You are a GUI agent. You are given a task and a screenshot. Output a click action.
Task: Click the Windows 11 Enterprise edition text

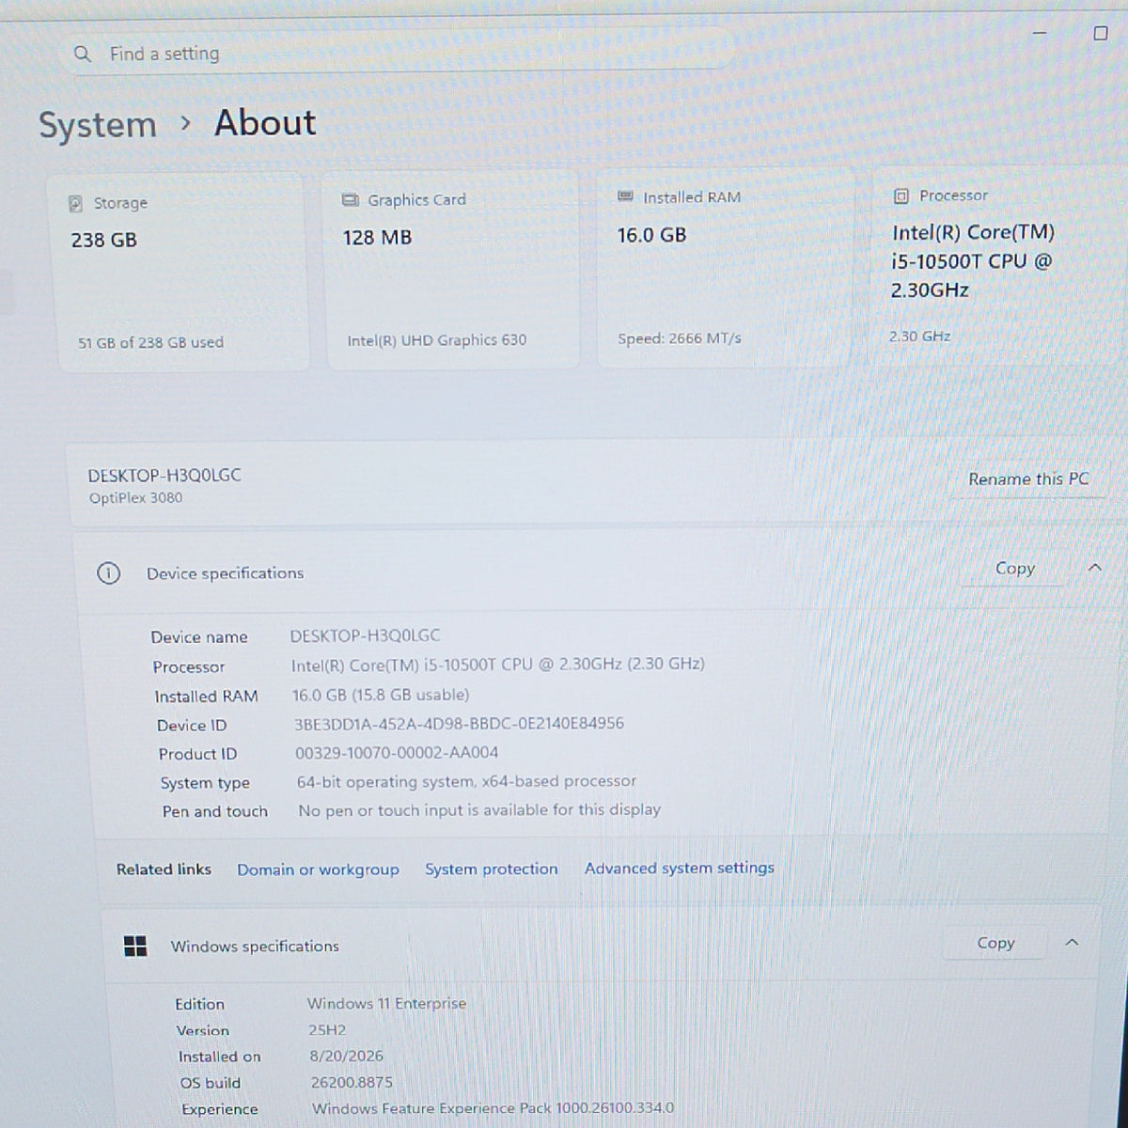[386, 1004]
